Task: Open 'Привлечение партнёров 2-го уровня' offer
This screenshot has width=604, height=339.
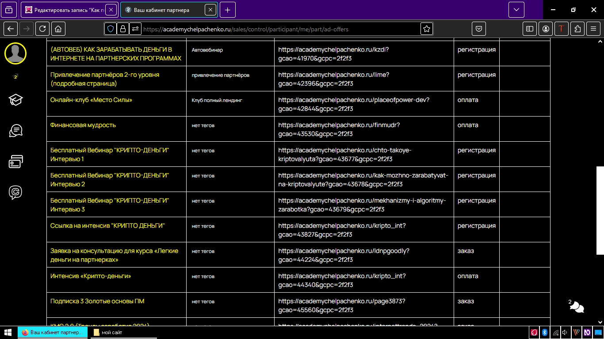Action: pos(105,79)
